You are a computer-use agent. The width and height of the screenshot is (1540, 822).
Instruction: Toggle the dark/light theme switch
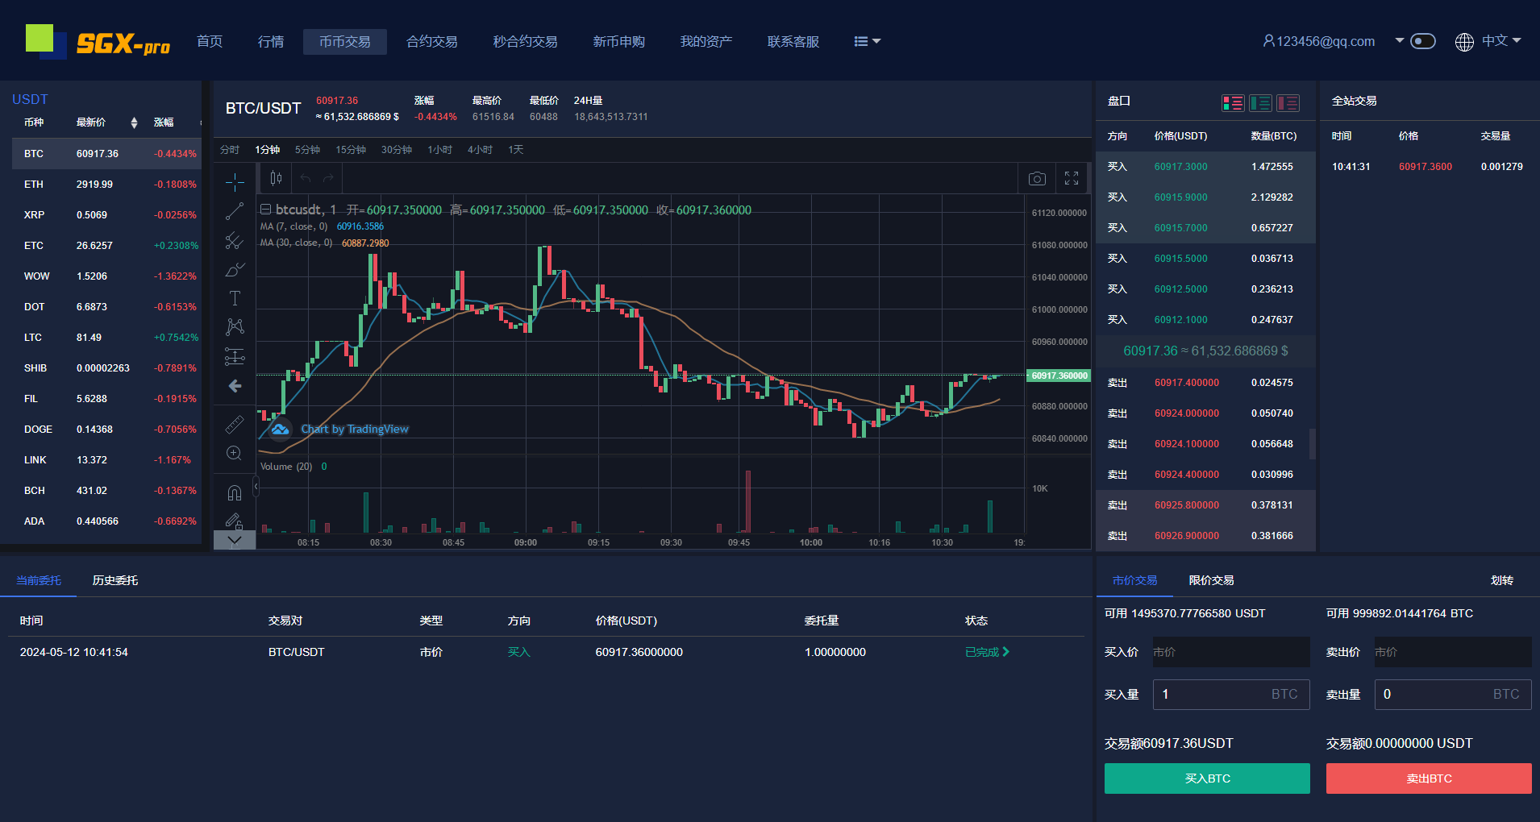(x=1423, y=41)
